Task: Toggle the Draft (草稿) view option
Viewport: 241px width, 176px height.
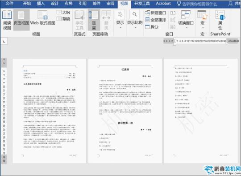Action: point(63,19)
